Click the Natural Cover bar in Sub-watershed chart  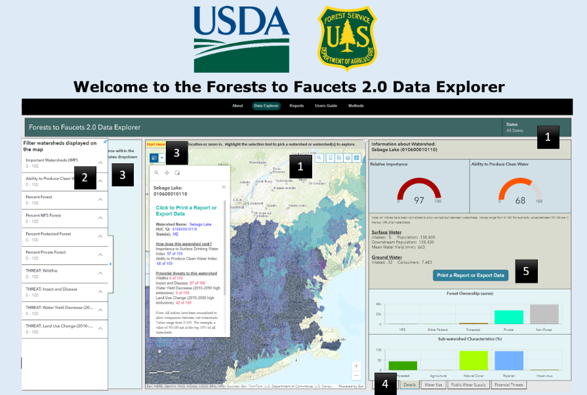474,361
